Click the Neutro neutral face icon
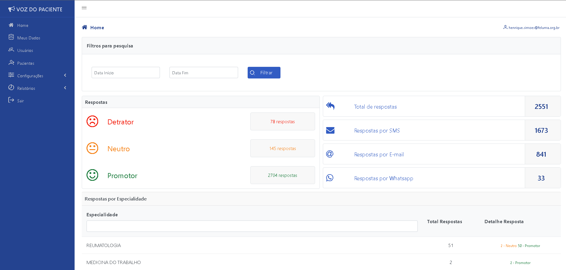 tap(92, 148)
